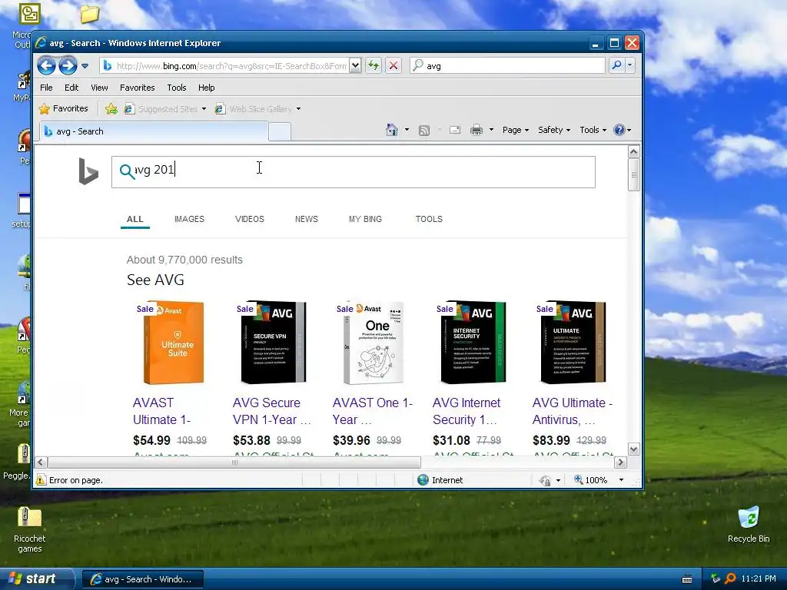787x590 pixels.
Task: Open the Help menu
Action: click(206, 88)
